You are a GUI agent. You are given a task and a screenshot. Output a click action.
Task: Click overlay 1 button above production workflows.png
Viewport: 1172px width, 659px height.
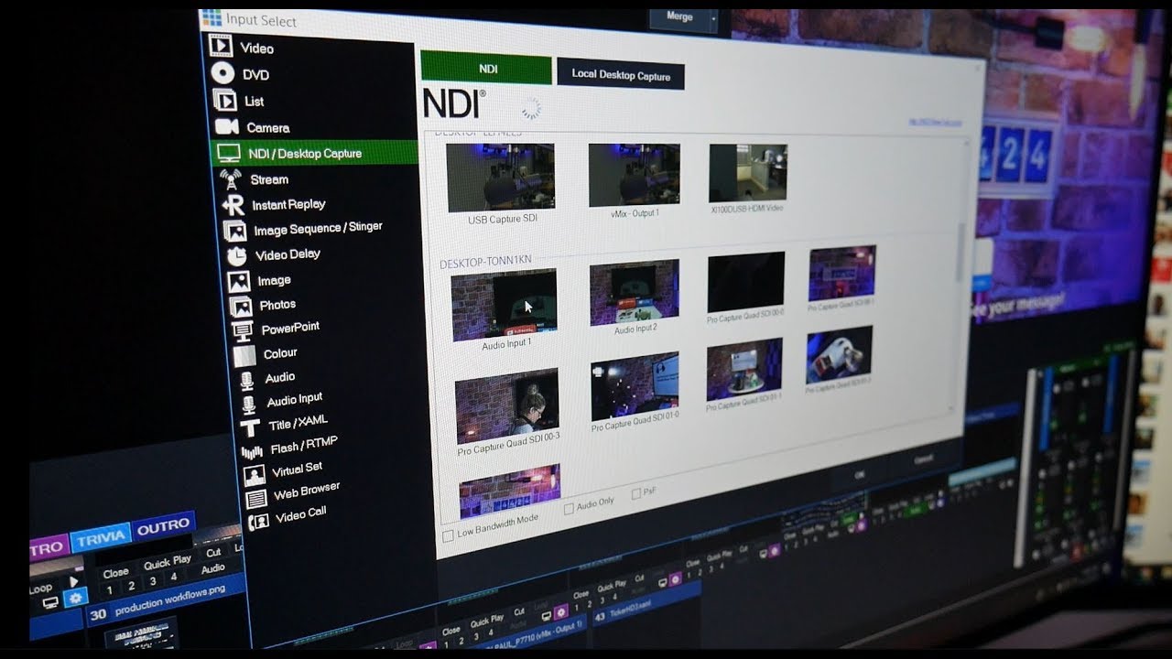pos(109,590)
